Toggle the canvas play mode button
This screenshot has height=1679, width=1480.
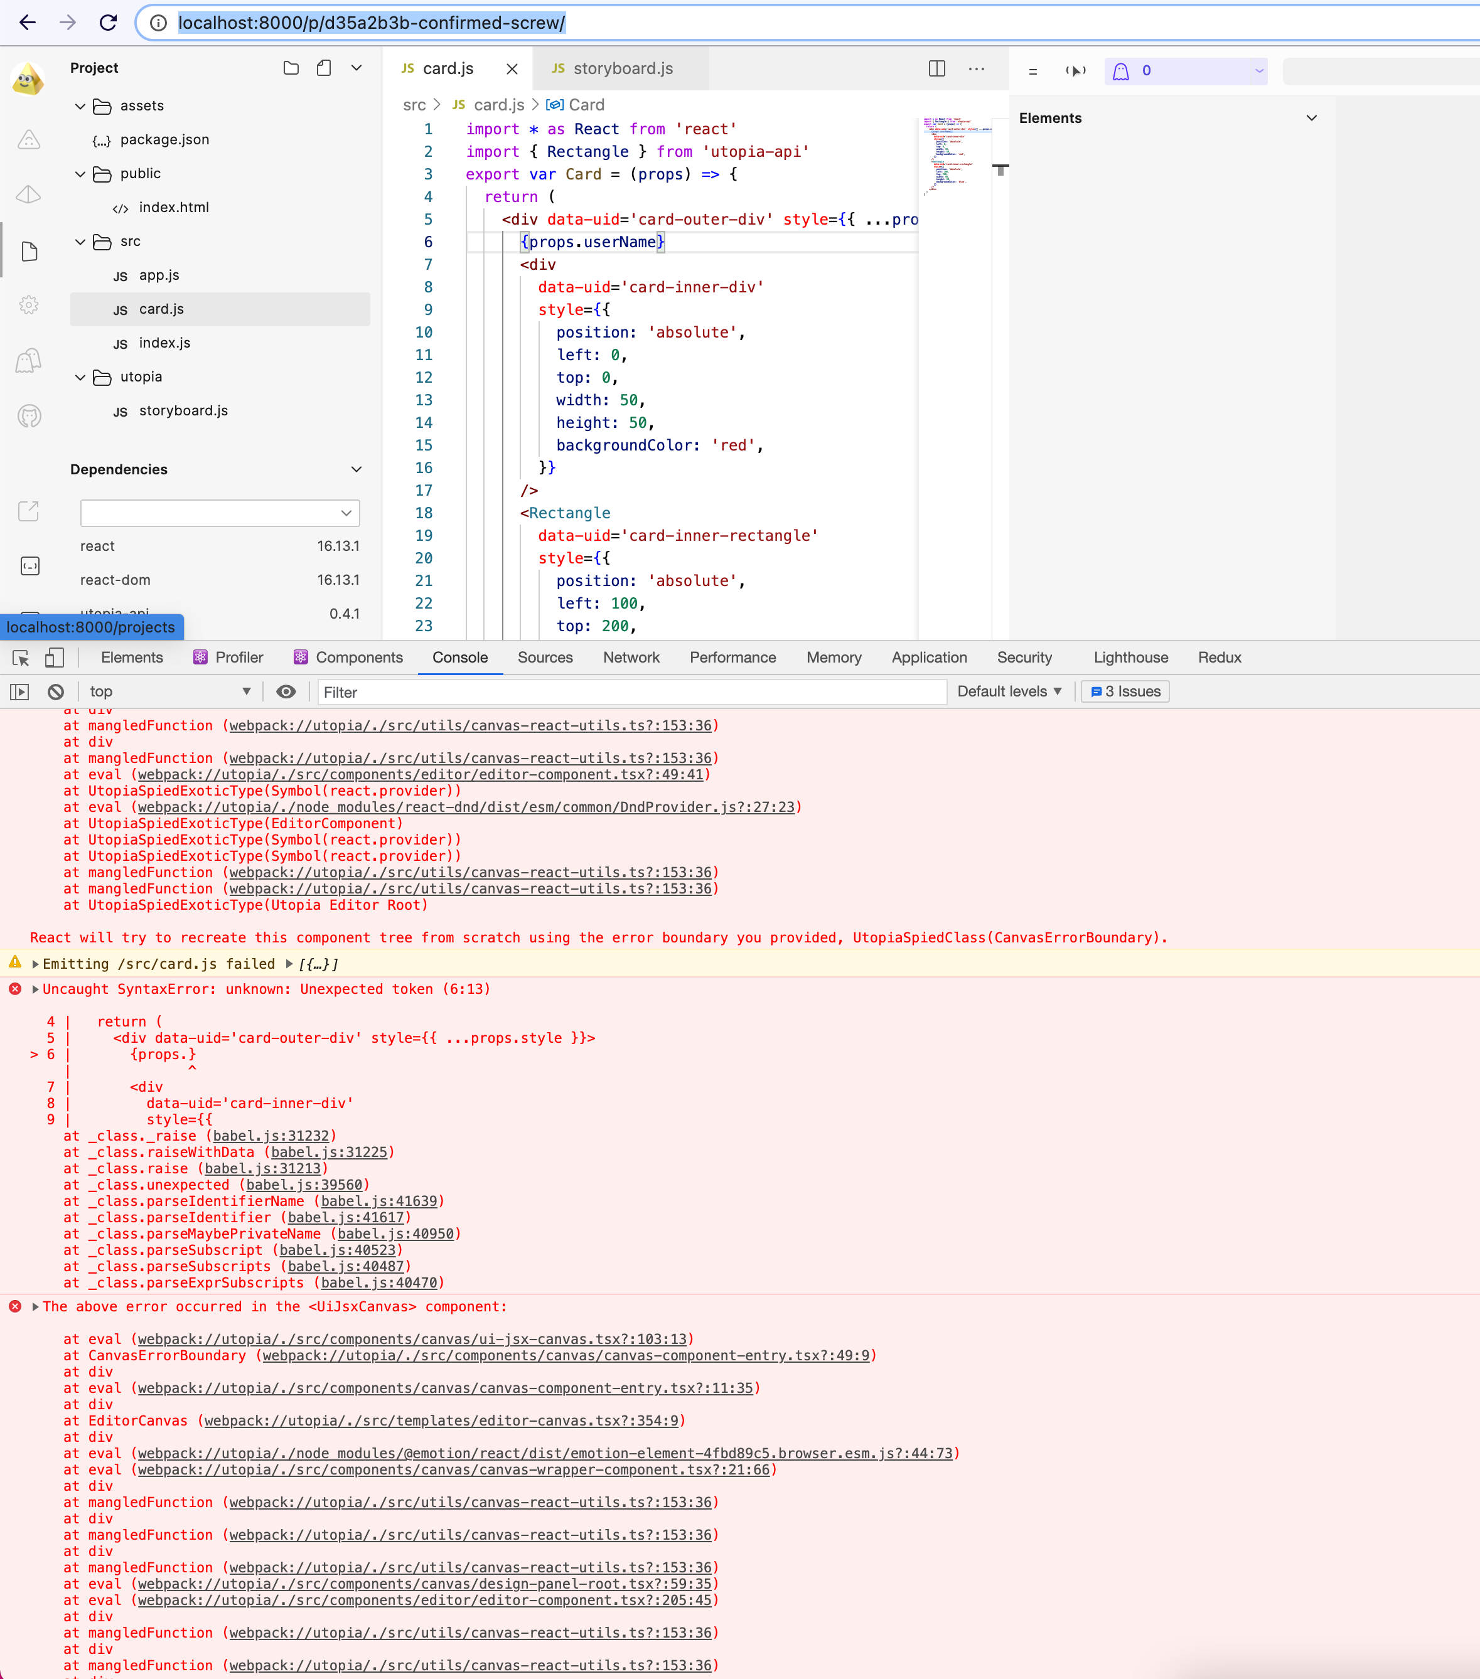click(1075, 72)
